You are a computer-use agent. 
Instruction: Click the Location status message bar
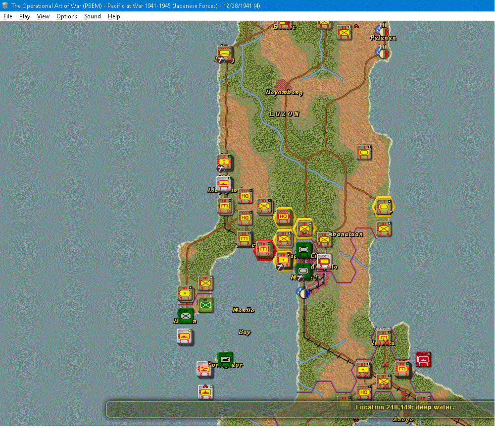pos(300,409)
